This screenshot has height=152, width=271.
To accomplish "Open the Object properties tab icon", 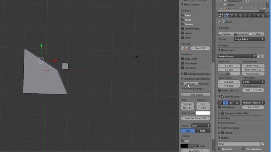I will point(241,16).
